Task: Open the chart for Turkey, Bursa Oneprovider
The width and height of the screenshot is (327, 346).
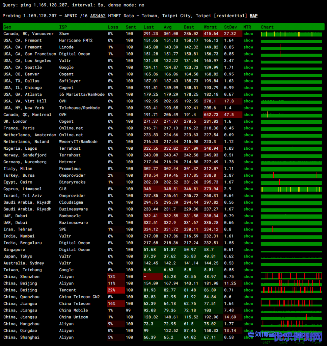Action: (x=291, y=175)
